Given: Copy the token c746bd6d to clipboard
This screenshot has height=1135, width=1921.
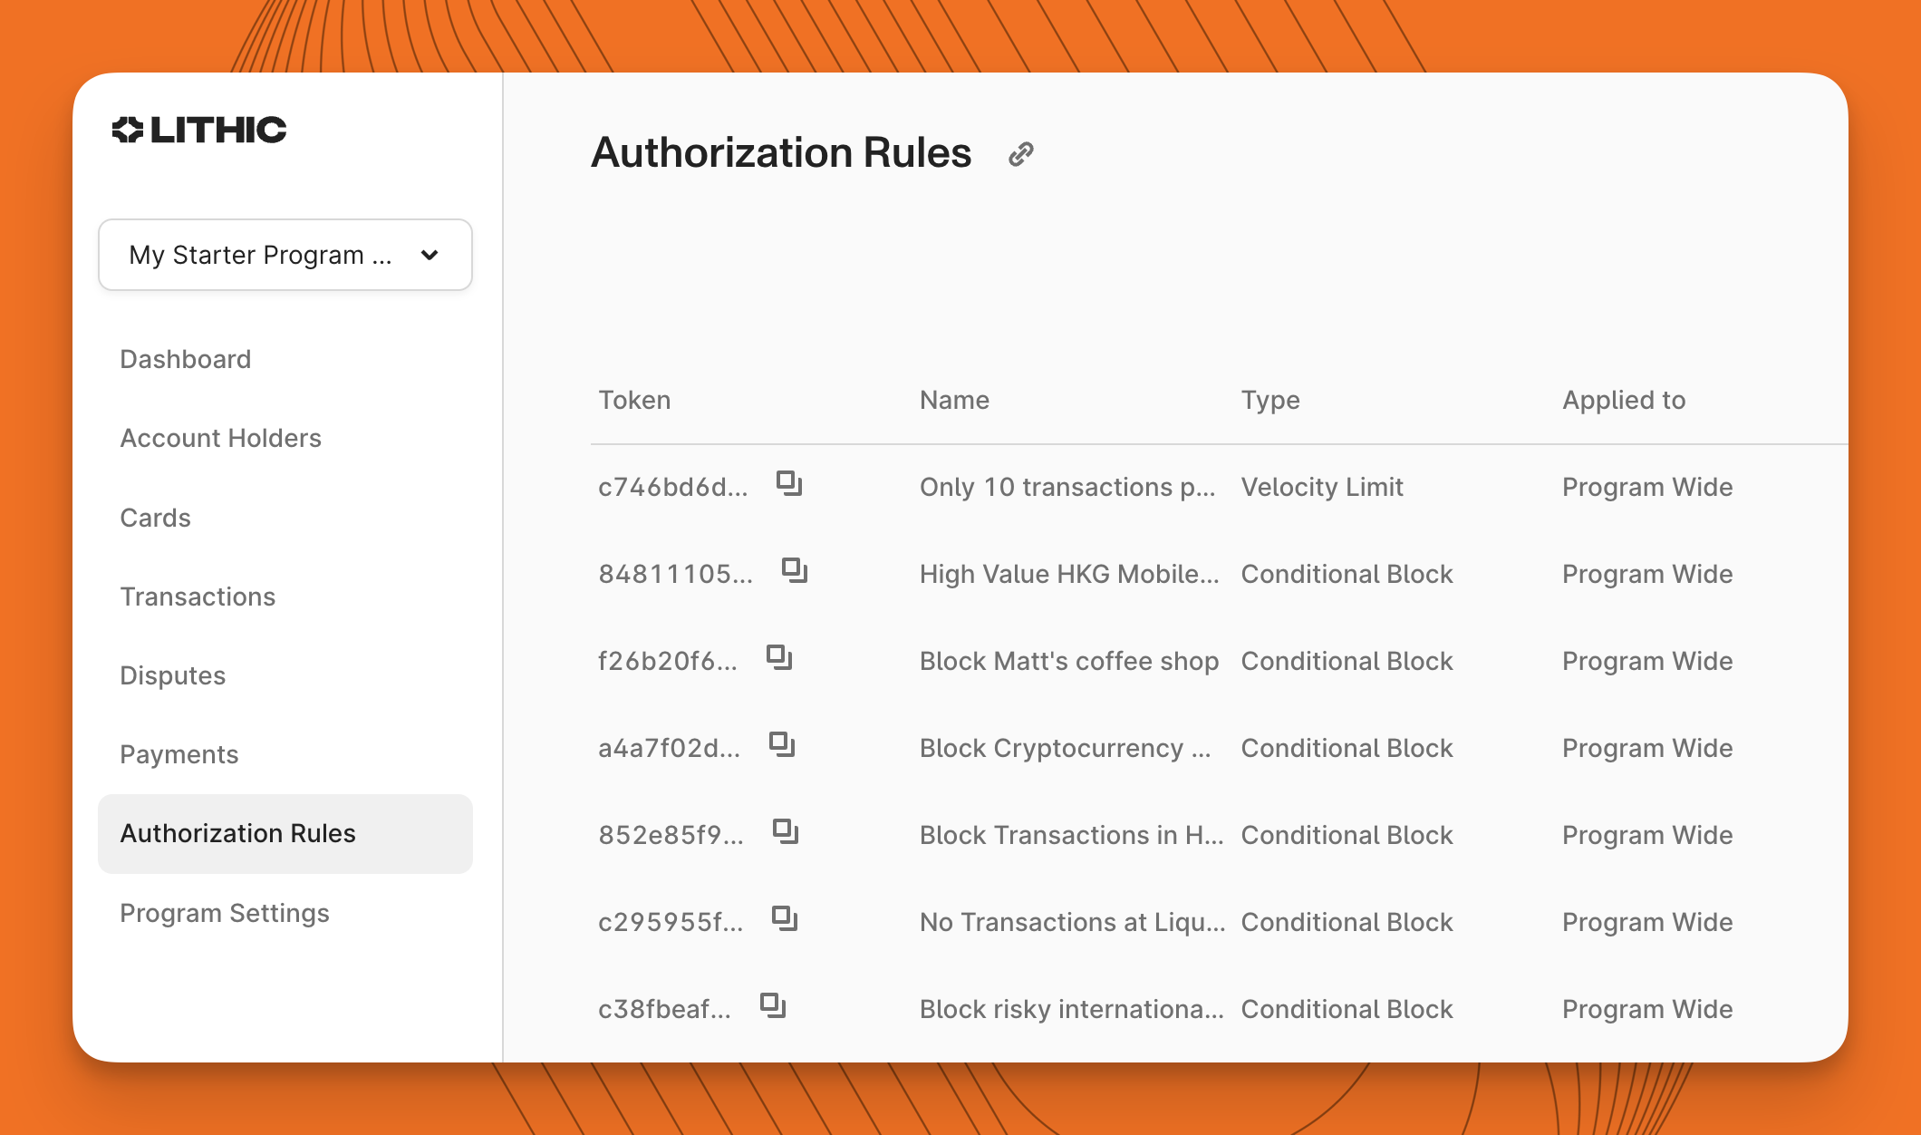Looking at the screenshot, I should coord(787,484).
